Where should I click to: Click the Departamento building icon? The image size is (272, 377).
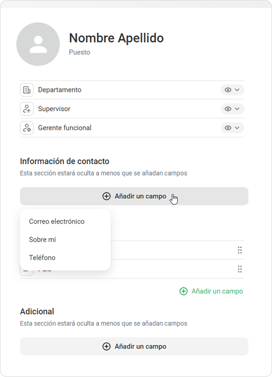pos(27,90)
